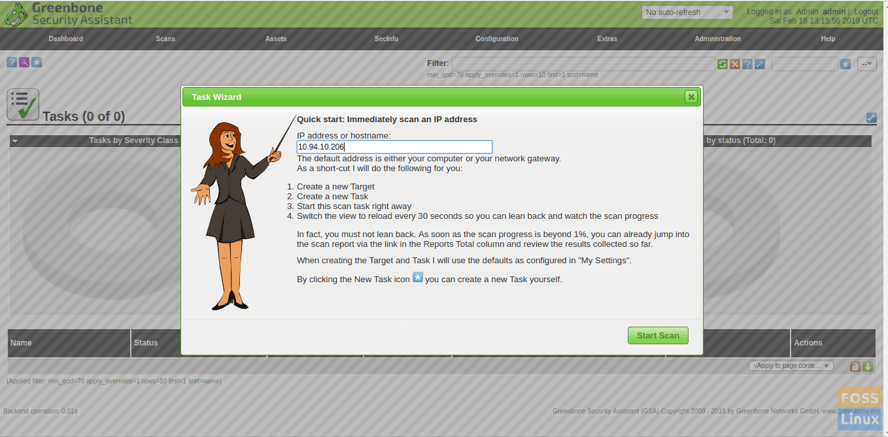Click the 'Quick start: Immediately scan an IP address' heading
The image size is (888, 437).
387,119
